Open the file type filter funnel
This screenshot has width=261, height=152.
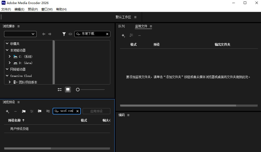(64, 34)
